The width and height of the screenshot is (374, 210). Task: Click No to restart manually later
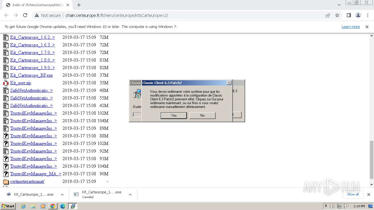tap(202, 116)
